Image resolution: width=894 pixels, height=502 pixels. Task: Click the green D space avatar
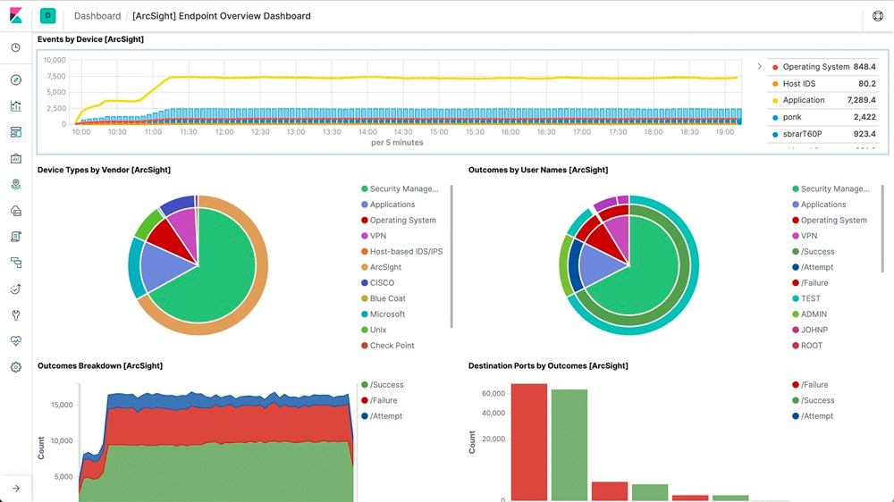pos(48,16)
